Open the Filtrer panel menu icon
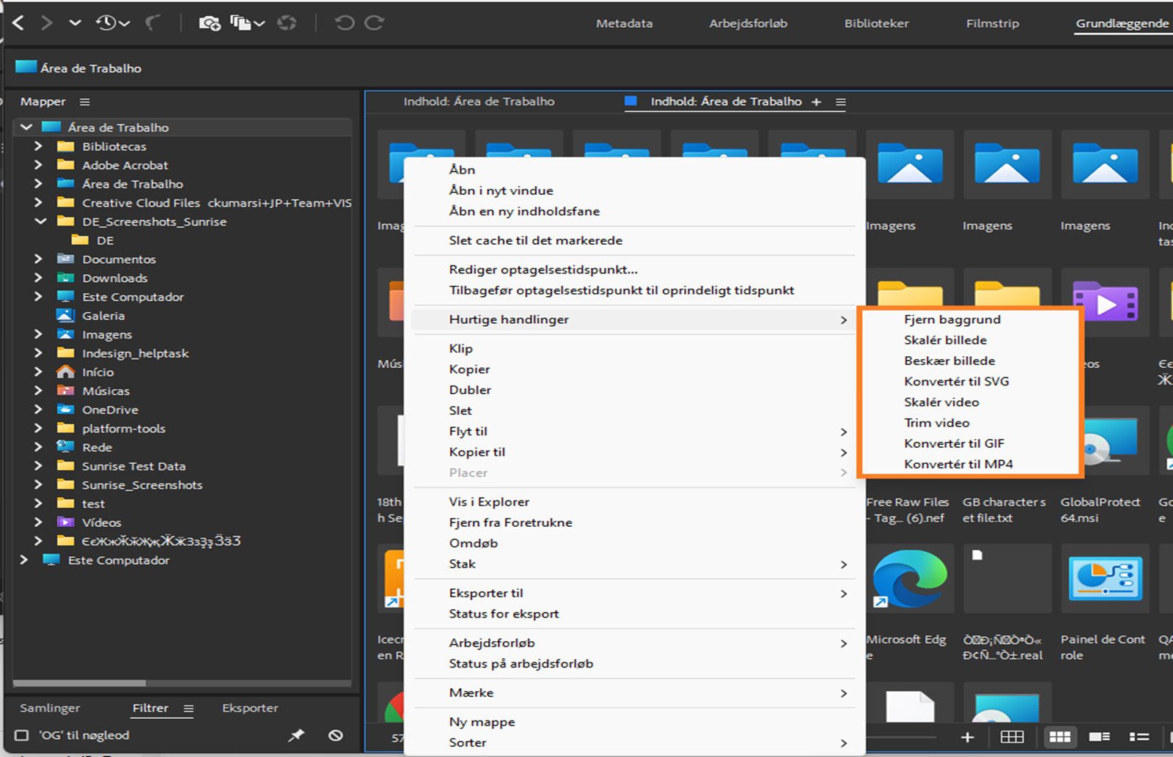Viewport: 1173px width, 757px height. (x=188, y=709)
